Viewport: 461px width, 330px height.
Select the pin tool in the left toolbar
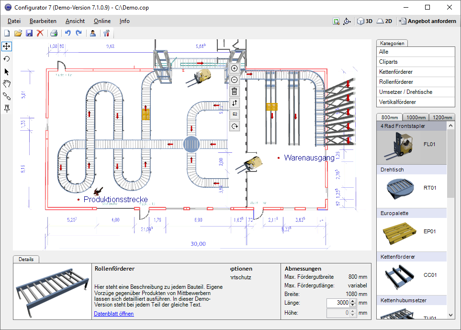coord(7,109)
